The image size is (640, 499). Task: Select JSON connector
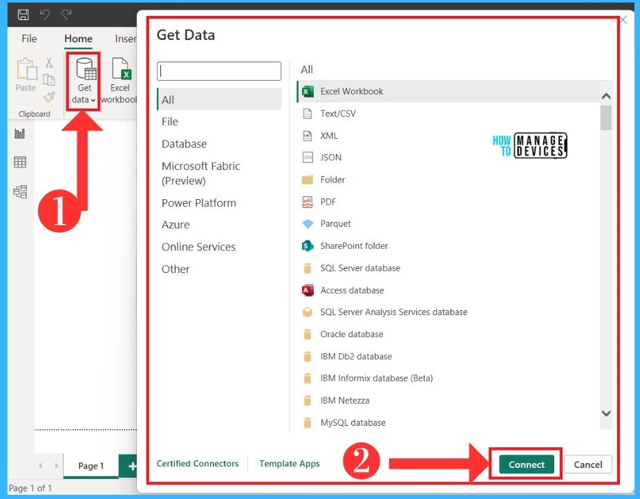(x=448, y=158)
